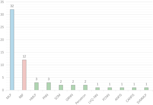The image size is (153, 105).
Task: Select the Percetron axis category label
Action: [x=80, y=99]
